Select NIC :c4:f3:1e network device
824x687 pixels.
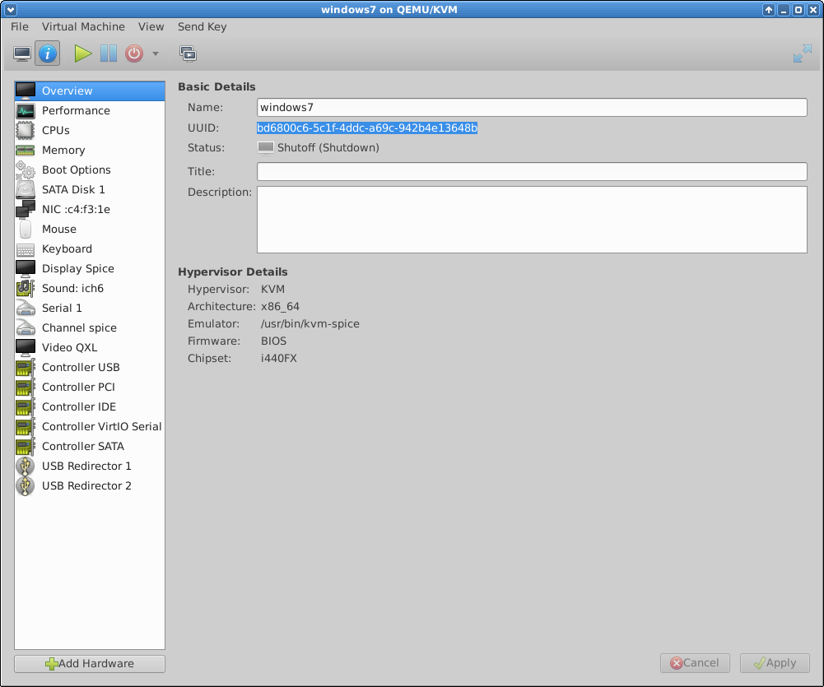90,210
